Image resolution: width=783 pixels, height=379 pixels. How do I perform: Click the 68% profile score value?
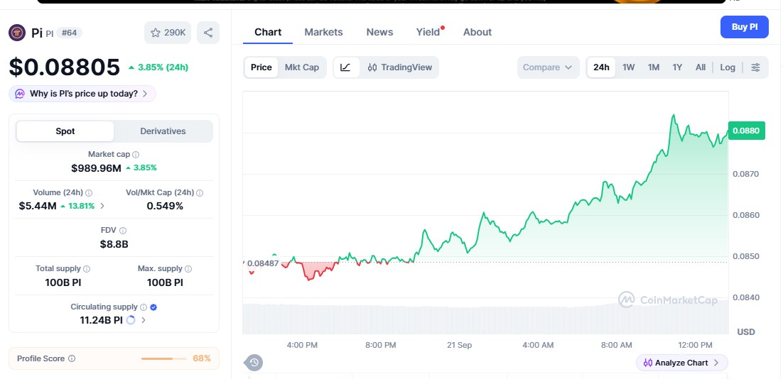202,358
